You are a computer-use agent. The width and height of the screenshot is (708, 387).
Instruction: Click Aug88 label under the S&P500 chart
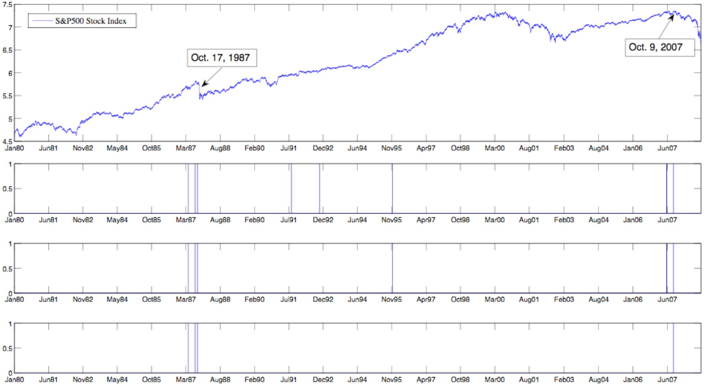pos(220,148)
